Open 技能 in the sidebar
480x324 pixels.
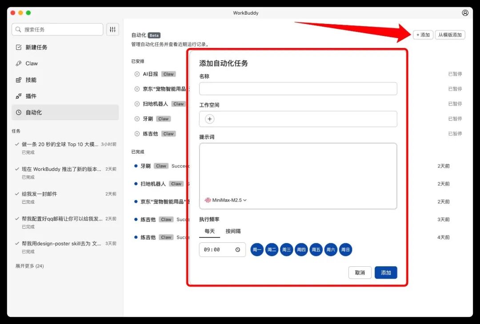[x=65, y=80]
